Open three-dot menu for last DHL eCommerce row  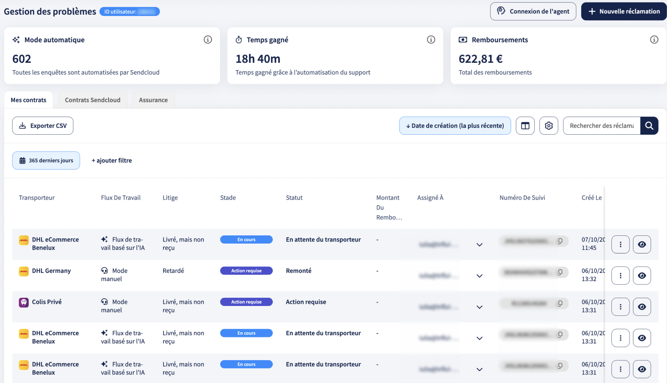point(620,369)
